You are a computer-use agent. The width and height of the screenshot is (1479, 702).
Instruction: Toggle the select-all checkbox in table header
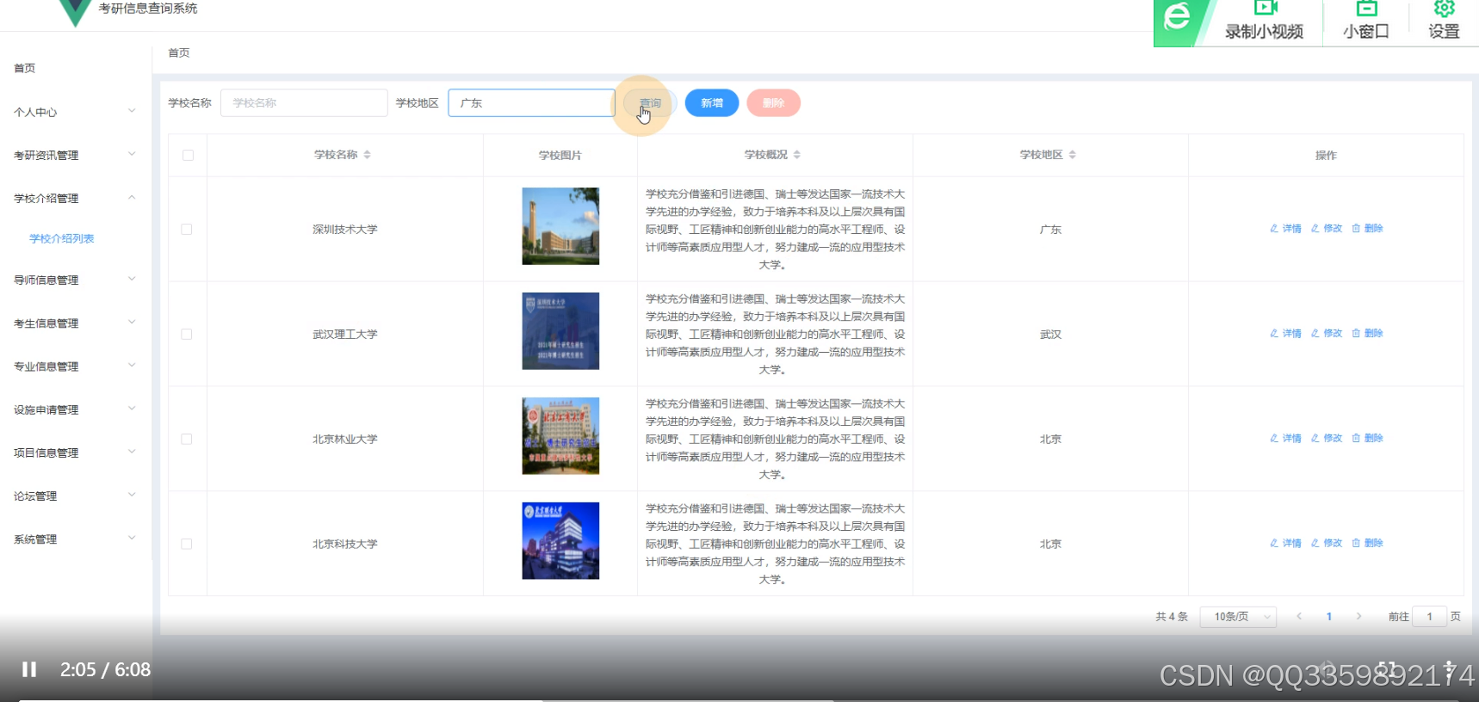point(188,156)
